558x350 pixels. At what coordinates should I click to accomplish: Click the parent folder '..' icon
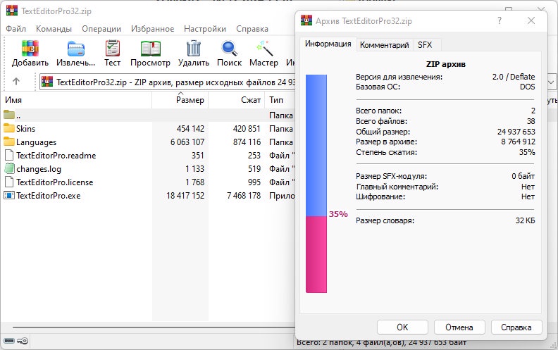click(9, 115)
